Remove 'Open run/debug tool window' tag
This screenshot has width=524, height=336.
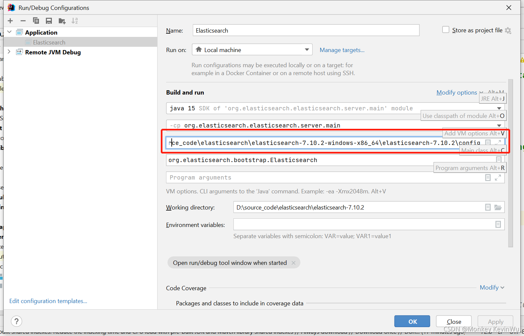[x=294, y=263]
